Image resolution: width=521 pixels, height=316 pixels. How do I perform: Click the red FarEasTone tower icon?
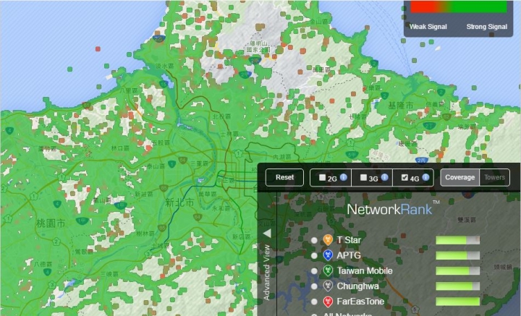[x=328, y=302]
